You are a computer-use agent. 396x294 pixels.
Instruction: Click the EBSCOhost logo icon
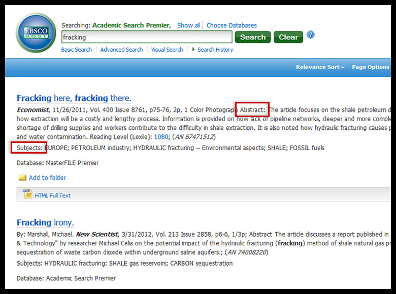[36, 33]
